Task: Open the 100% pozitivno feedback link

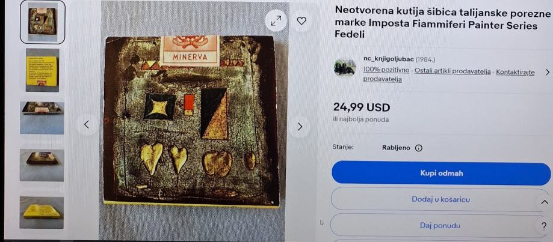Action: pyautogui.click(x=386, y=70)
